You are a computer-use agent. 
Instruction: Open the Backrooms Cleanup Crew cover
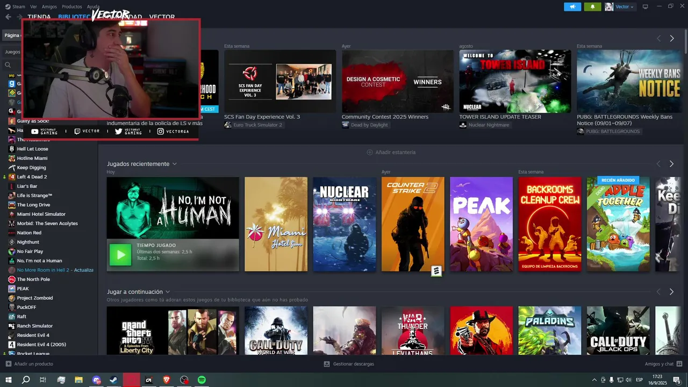[x=550, y=224]
